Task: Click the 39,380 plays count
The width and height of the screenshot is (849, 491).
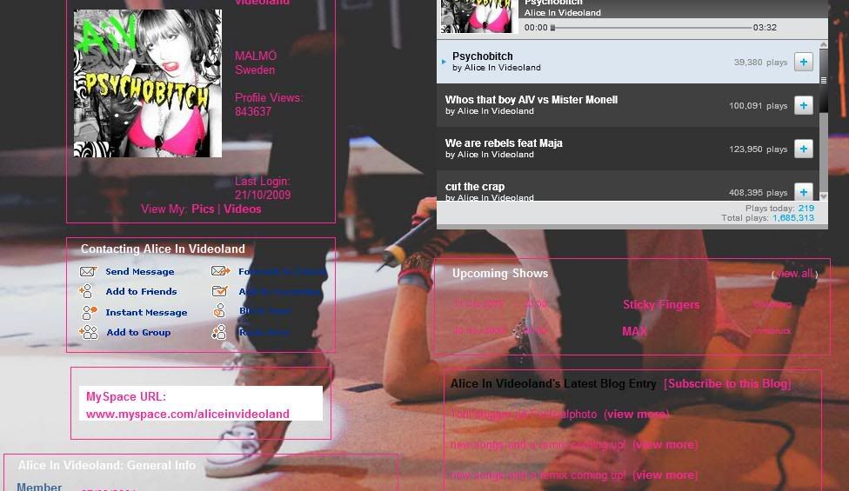Action: pyautogui.click(x=760, y=63)
